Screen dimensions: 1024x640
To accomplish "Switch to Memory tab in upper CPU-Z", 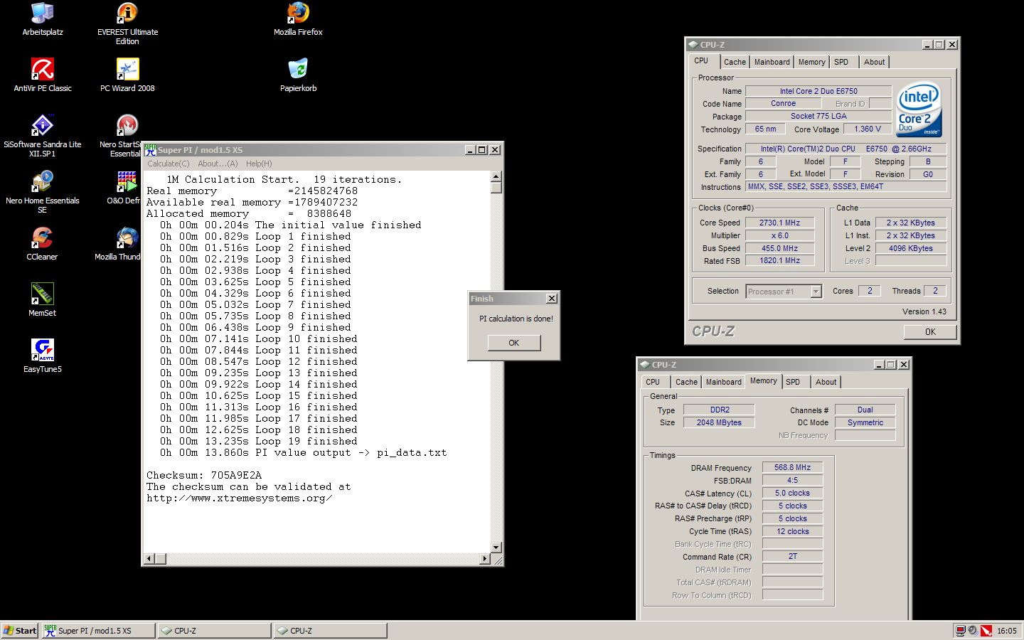I will [x=811, y=62].
